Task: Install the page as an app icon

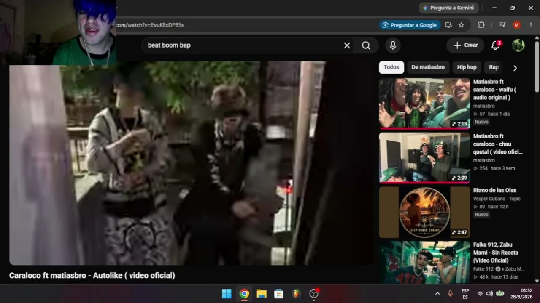Action: [448, 25]
